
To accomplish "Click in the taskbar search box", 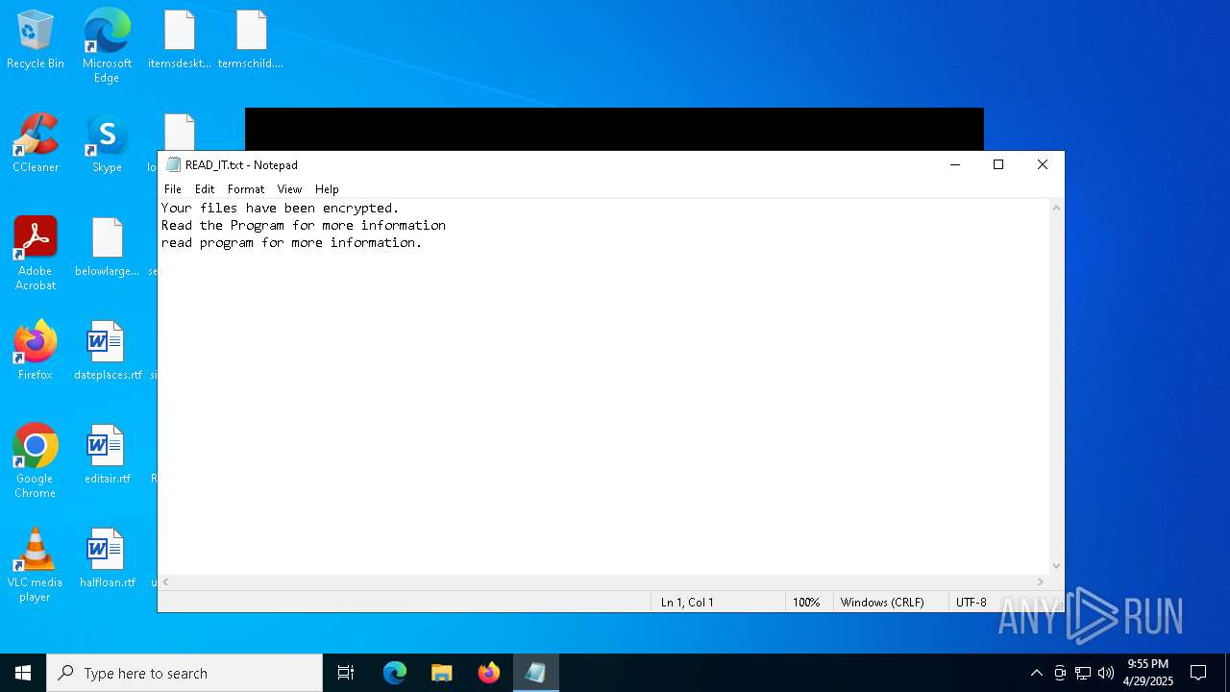I will [x=184, y=673].
